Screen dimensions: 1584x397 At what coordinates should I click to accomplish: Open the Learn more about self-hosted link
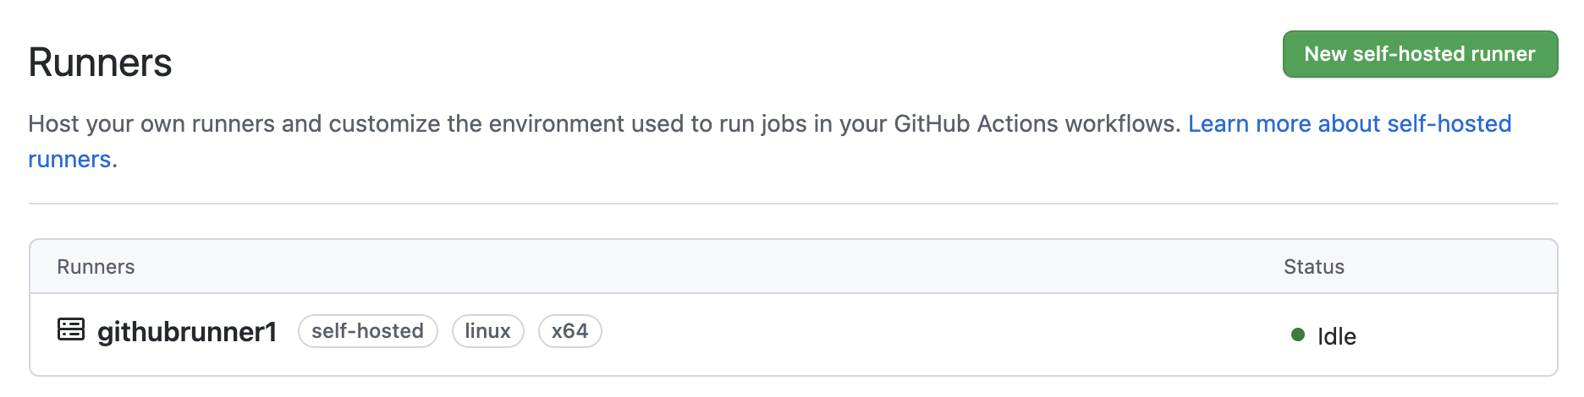(x=1349, y=124)
